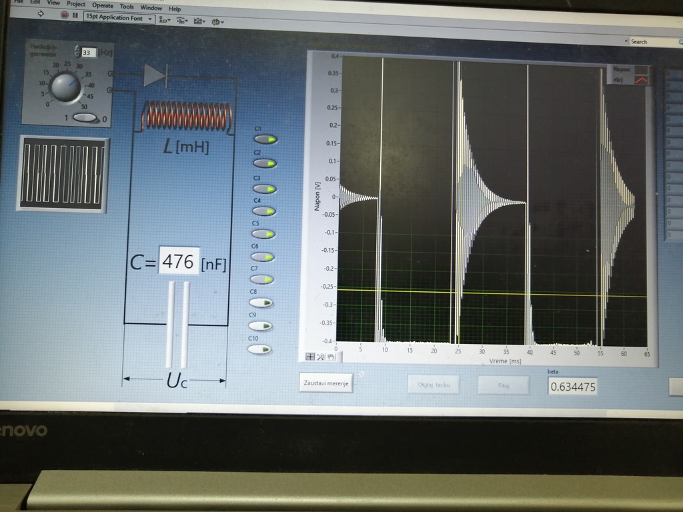Pause execution with the toolbar pause icon

[75, 15]
